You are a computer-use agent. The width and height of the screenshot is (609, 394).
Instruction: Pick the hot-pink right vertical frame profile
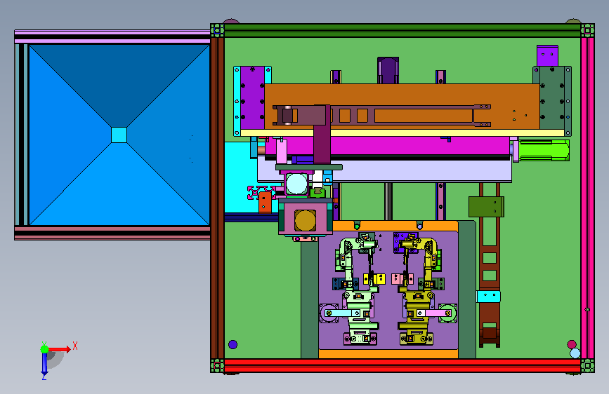(588, 198)
